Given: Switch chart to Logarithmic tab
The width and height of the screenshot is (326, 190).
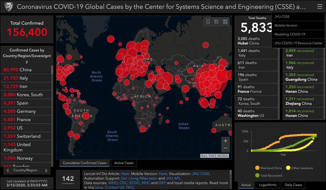Looking at the screenshot, I should (x=268, y=185).
